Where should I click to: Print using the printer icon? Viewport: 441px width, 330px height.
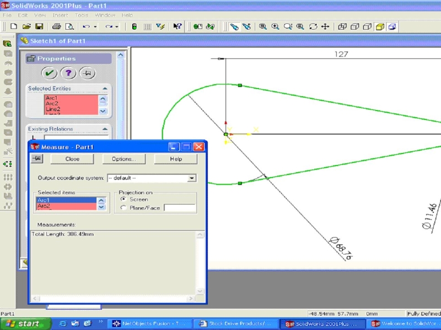click(57, 26)
